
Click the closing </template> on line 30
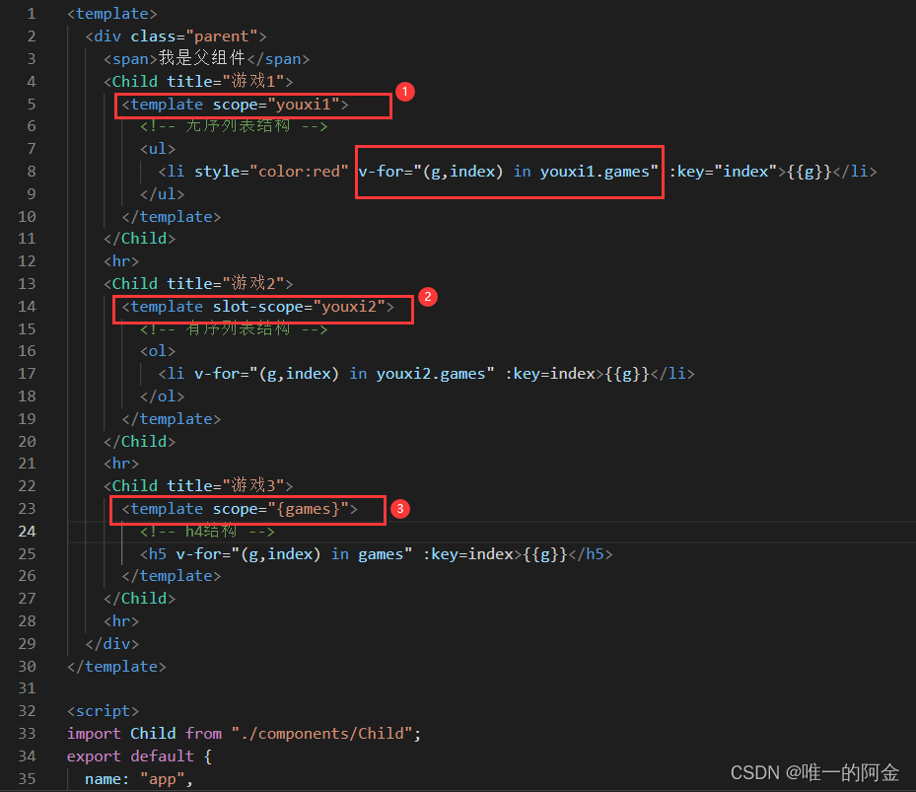(116, 667)
